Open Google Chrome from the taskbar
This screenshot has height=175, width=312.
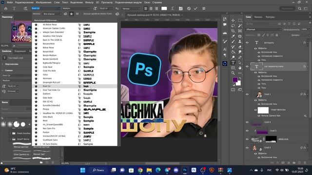pyautogui.click(x=140, y=170)
